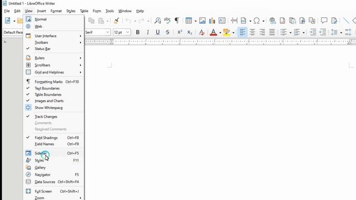Open the font size dropdown
This screenshot has height=200, width=356.
[127, 32]
